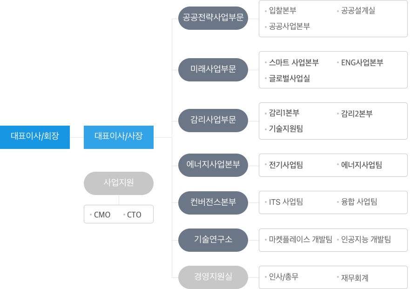The width and height of the screenshot is (411, 289).
Task: Click the 글로벌사업실 entry
Action: [x=290, y=78]
